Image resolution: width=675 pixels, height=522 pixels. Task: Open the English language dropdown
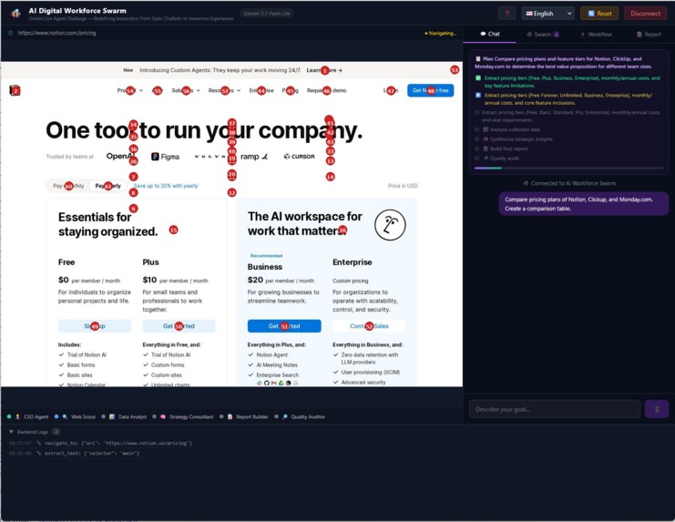pyautogui.click(x=548, y=14)
